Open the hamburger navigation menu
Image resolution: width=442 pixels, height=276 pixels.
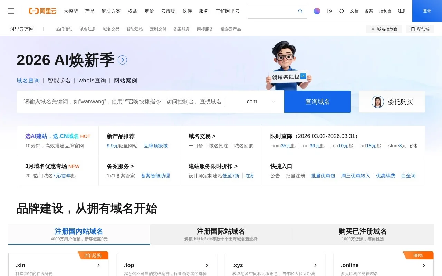11,11
